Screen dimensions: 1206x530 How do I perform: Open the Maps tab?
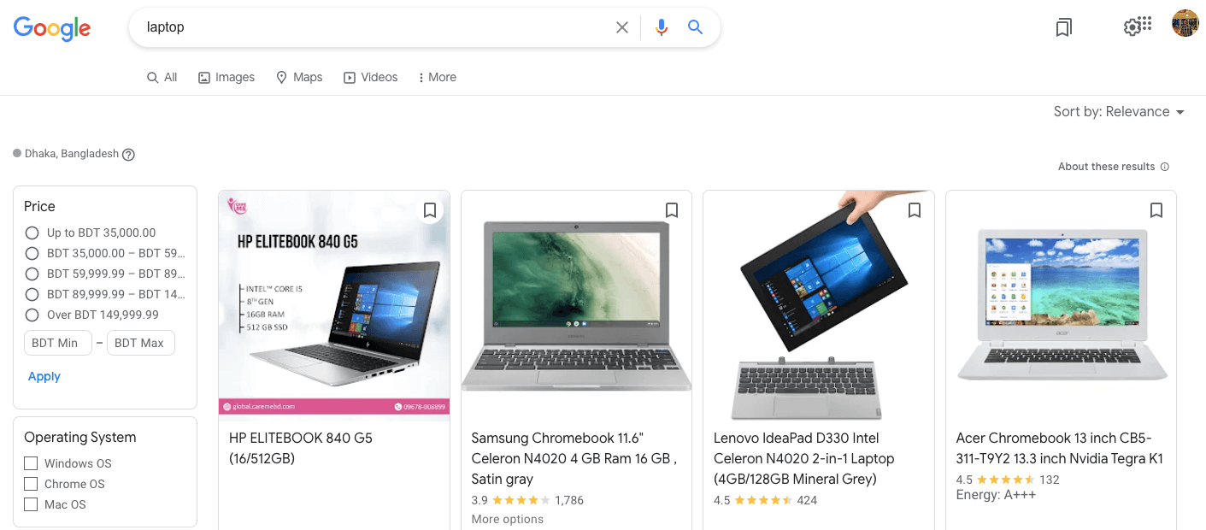click(299, 77)
